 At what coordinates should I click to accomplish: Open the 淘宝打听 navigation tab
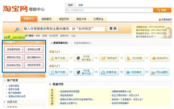point(64,19)
